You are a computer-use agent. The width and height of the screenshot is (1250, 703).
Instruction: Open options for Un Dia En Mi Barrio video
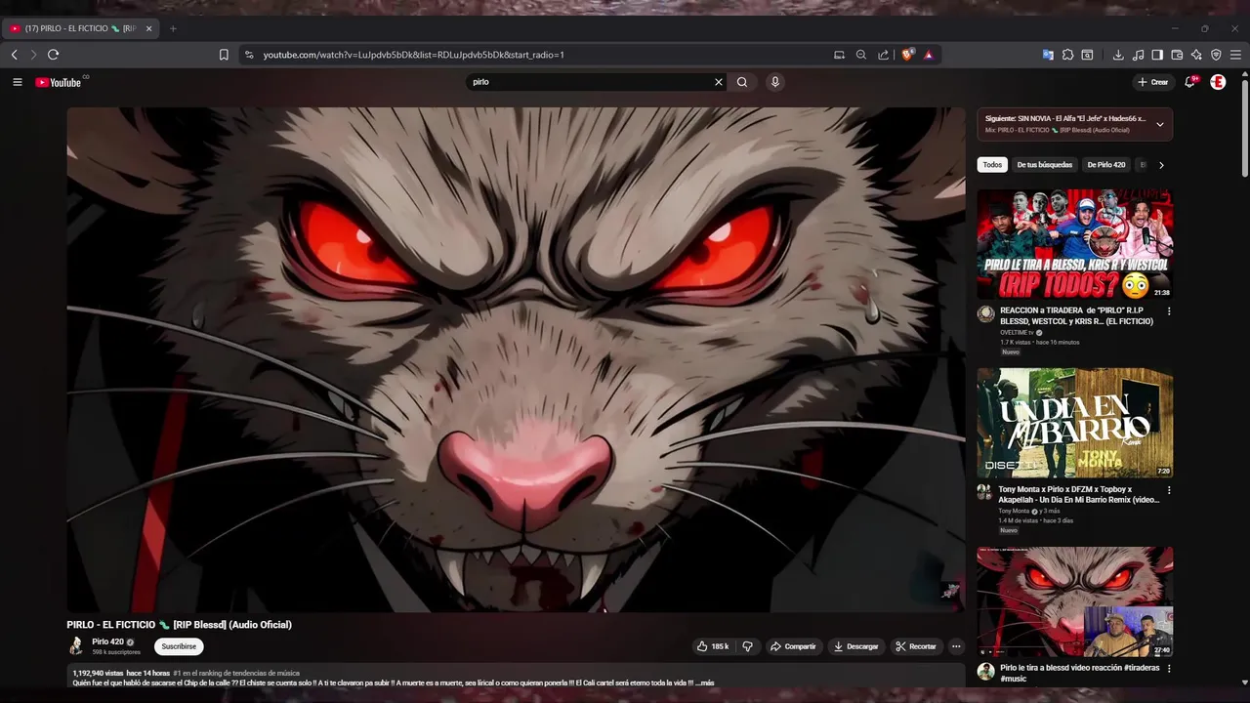[x=1168, y=490]
